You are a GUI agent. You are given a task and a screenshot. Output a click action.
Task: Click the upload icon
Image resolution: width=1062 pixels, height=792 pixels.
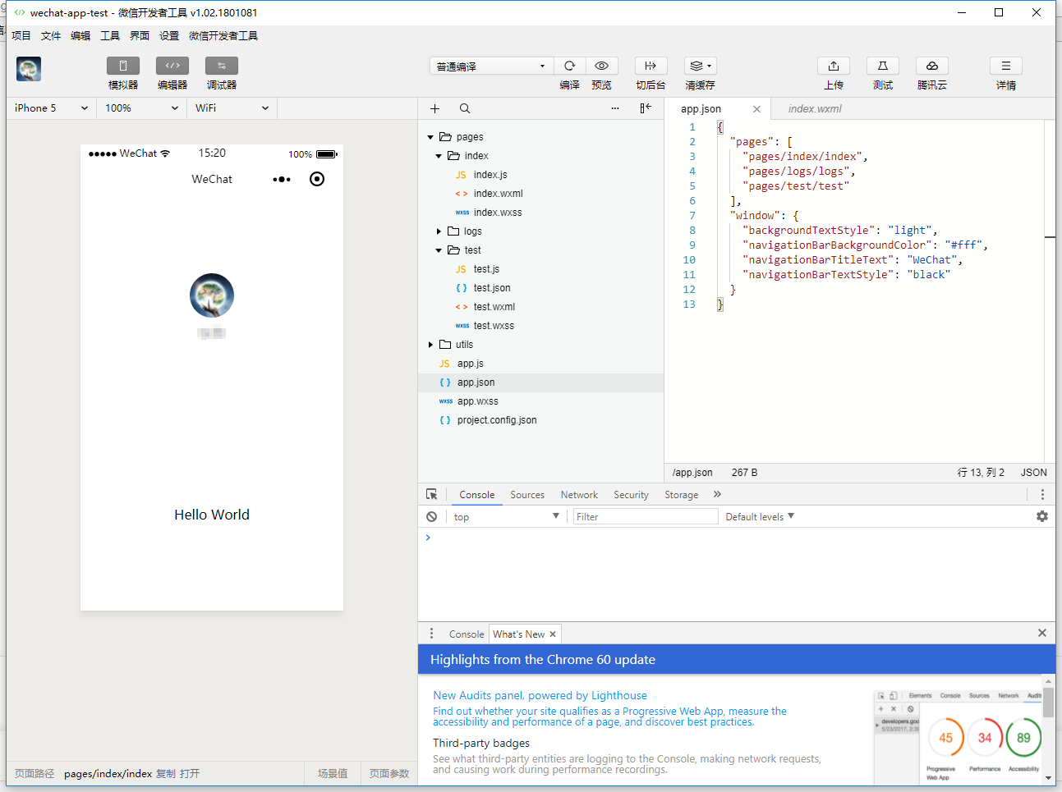(834, 66)
